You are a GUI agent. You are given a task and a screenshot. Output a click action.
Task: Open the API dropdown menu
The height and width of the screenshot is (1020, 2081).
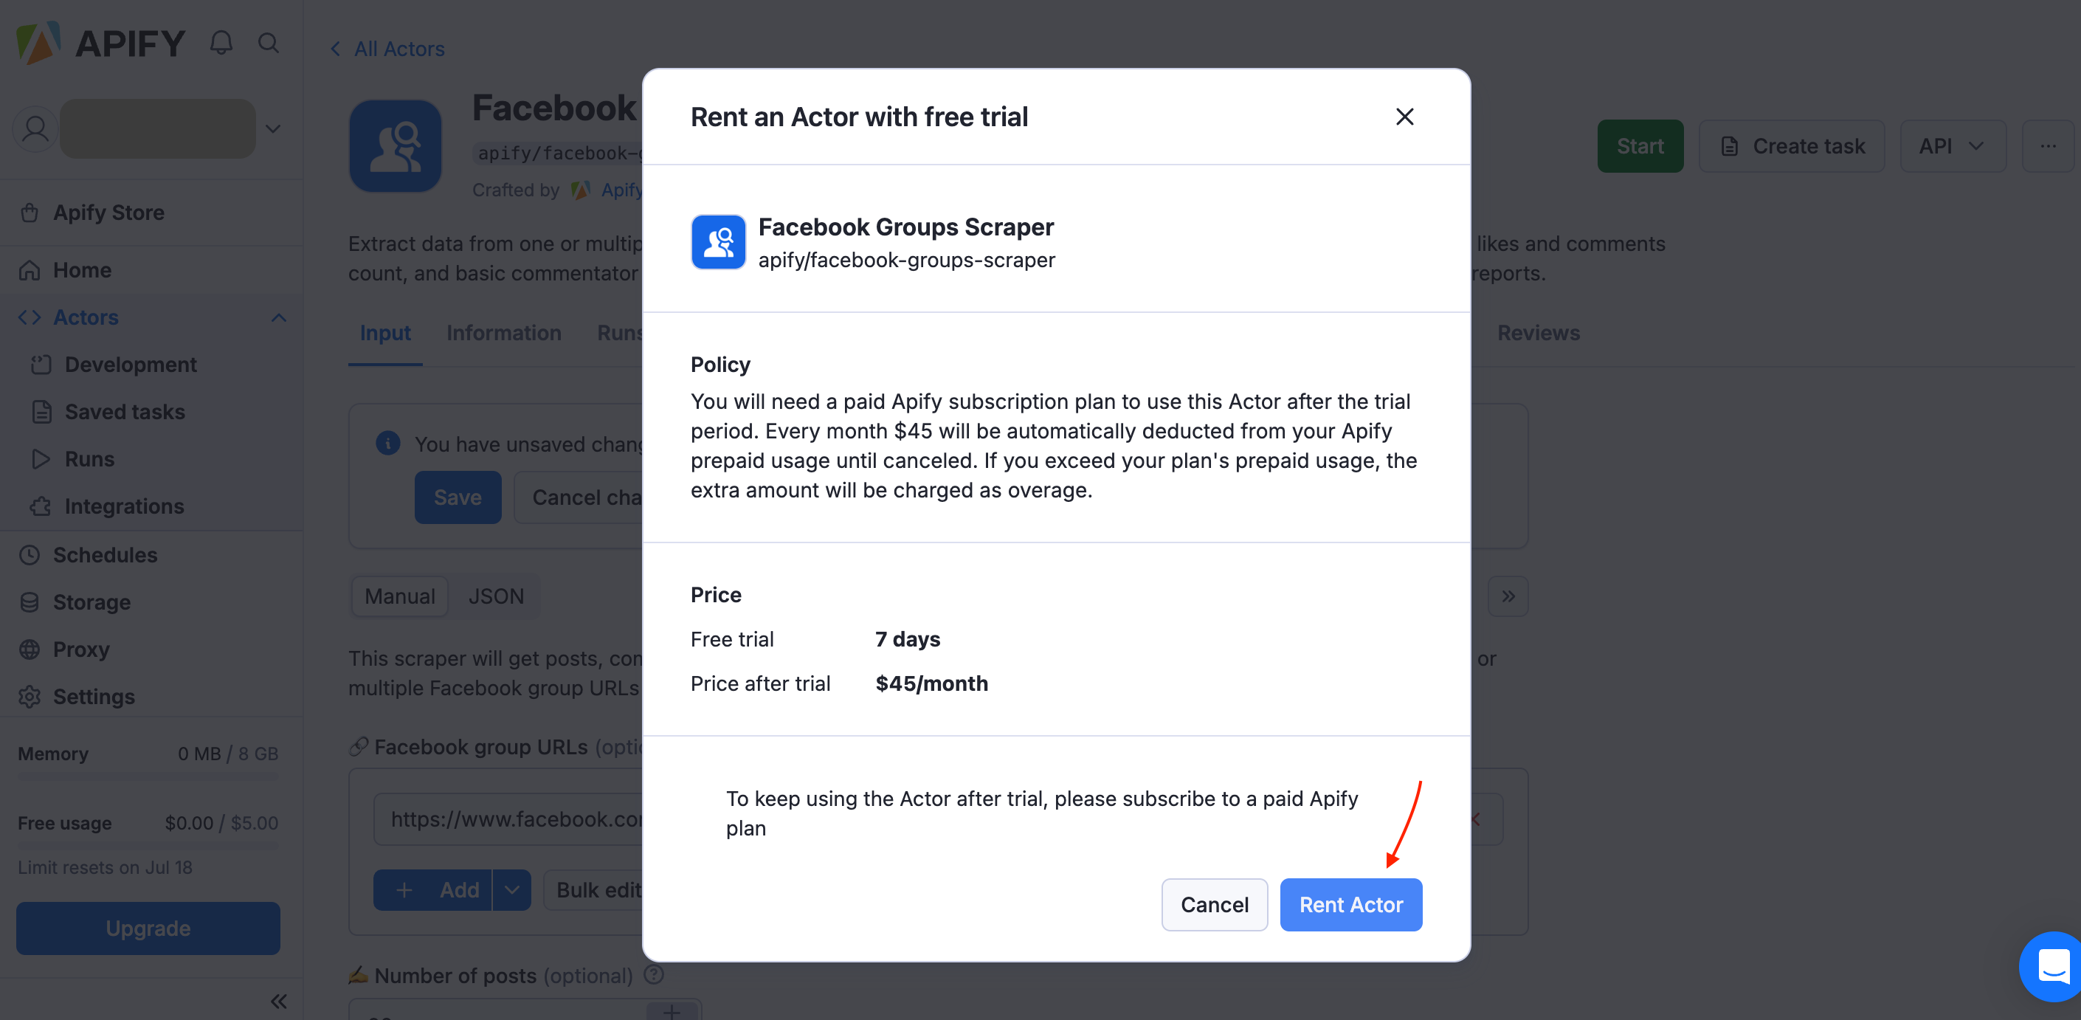coord(1952,146)
